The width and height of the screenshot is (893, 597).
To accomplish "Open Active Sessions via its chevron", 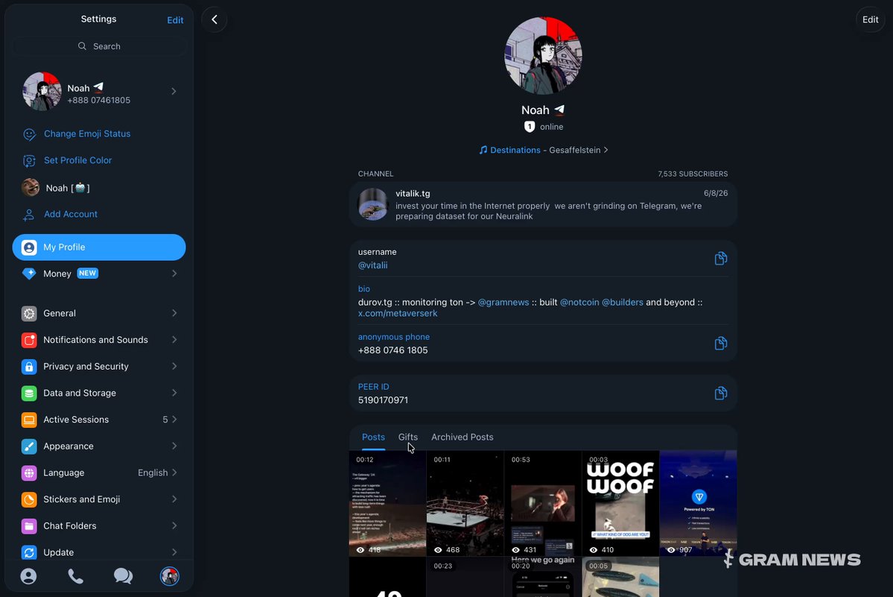I will click(x=174, y=420).
